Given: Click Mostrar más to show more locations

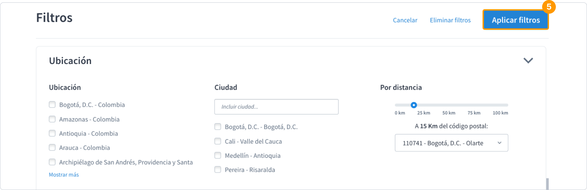Looking at the screenshot, I should pos(64,175).
